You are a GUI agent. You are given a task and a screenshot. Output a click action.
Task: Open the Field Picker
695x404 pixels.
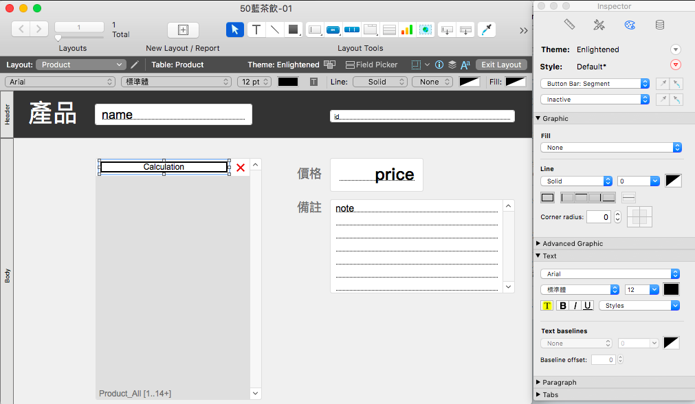pyautogui.click(x=371, y=65)
